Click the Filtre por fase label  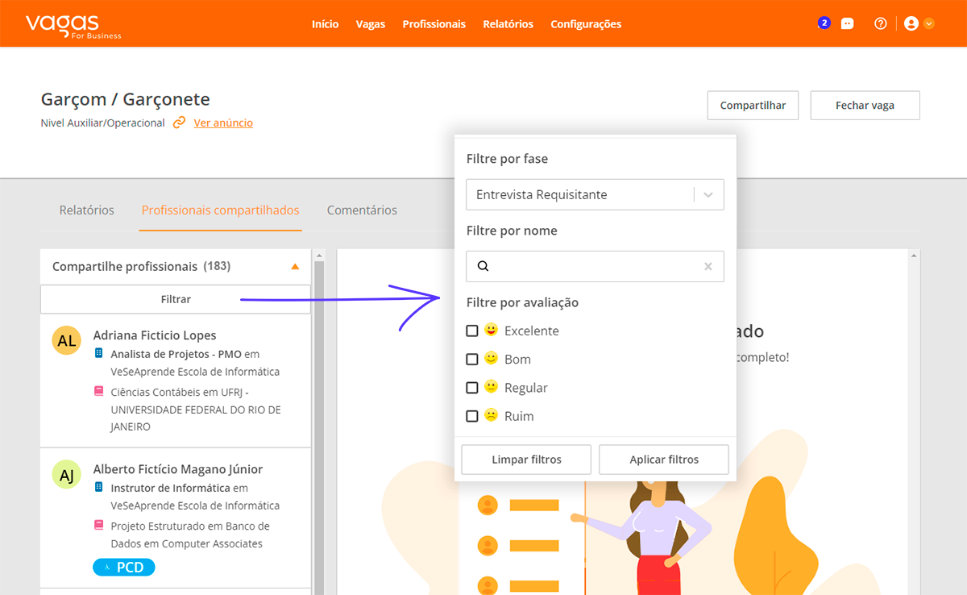tap(507, 159)
